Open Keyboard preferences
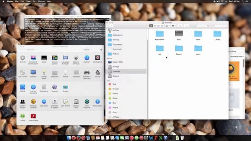 pyautogui.click(x=55, y=74)
